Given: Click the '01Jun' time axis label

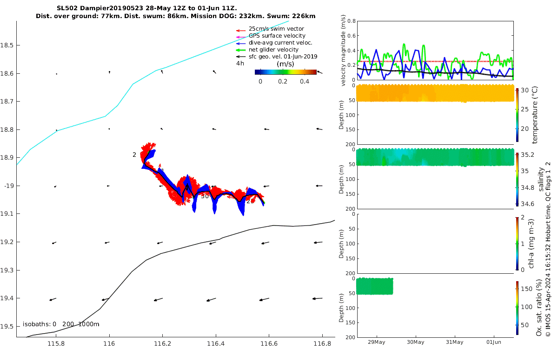Looking at the screenshot, I should [x=494, y=342].
